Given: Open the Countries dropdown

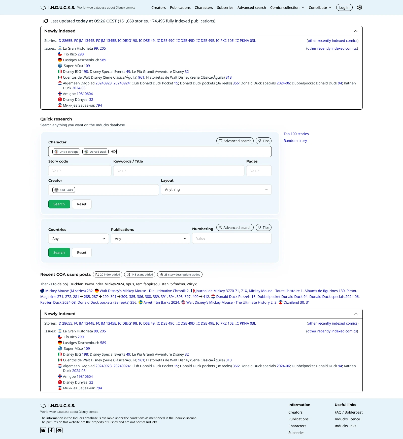Looking at the screenshot, I should click(79, 239).
